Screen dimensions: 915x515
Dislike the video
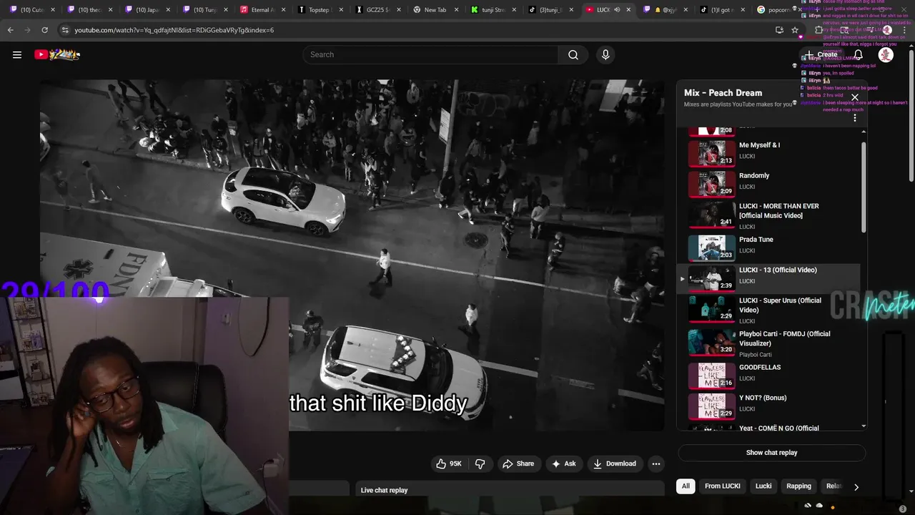pyautogui.click(x=480, y=463)
